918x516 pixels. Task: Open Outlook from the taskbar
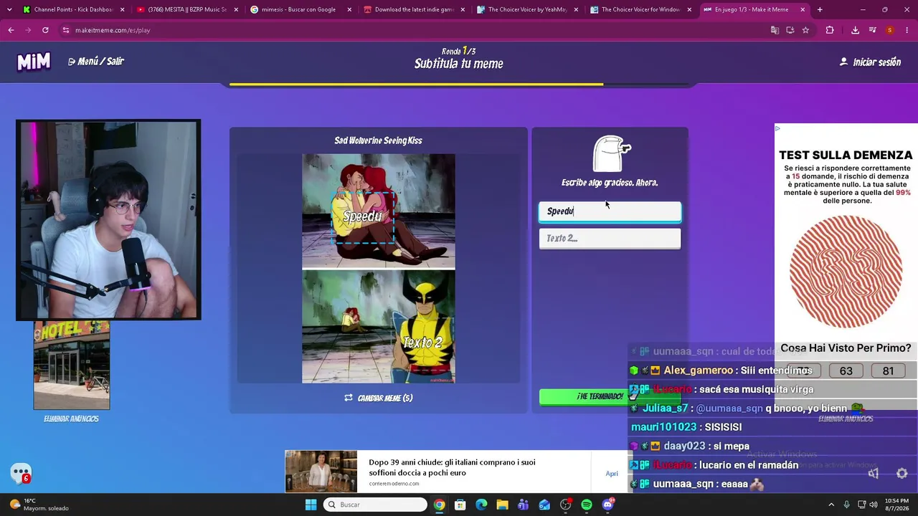544,505
